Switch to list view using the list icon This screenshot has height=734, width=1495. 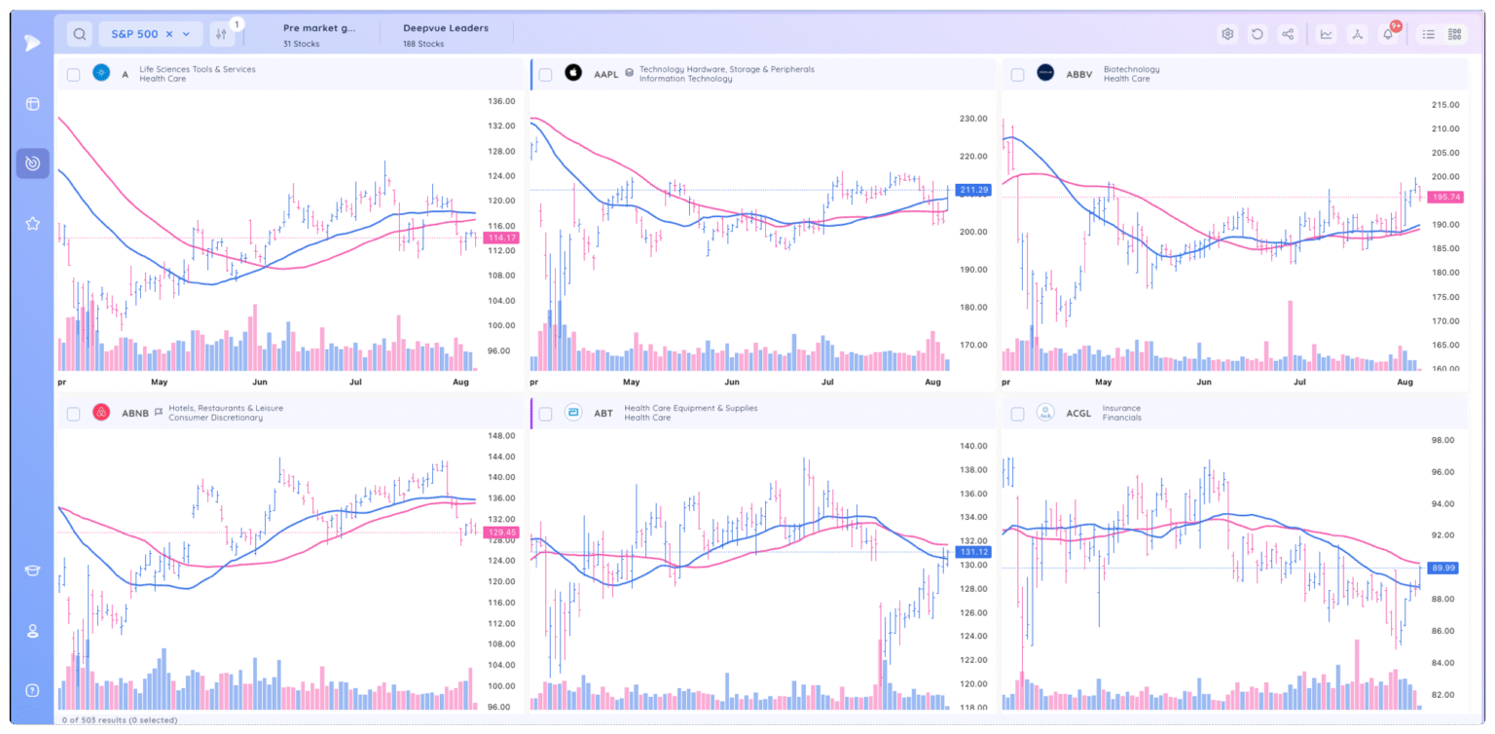(x=1427, y=33)
